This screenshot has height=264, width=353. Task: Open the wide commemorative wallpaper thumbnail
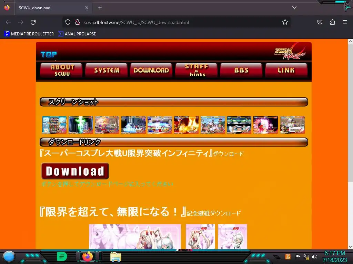click(x=135, y=236)
